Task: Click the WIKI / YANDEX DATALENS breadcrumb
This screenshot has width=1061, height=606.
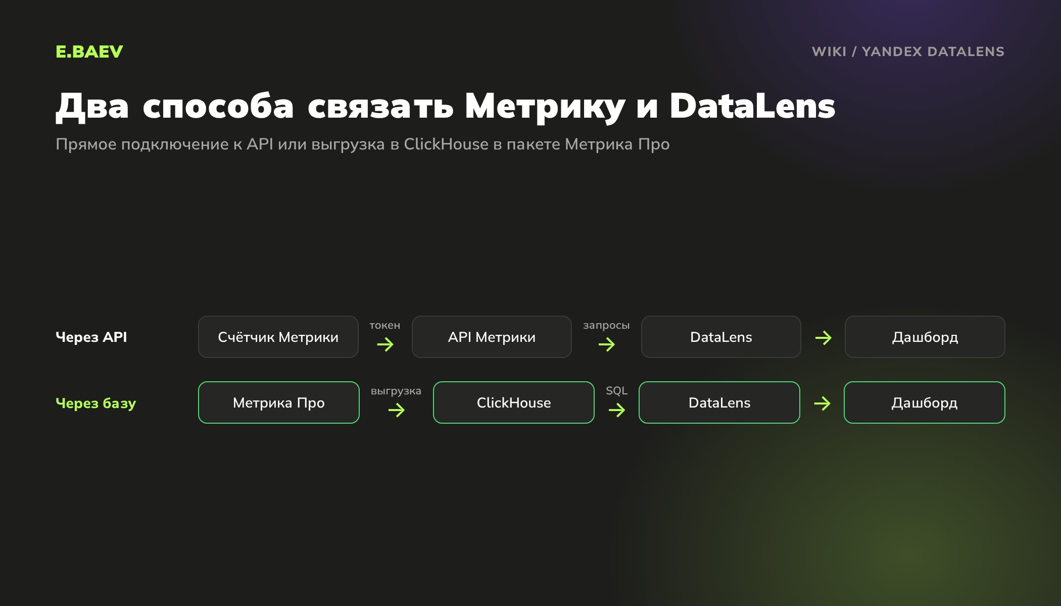Action: click(x=908, y=52)
